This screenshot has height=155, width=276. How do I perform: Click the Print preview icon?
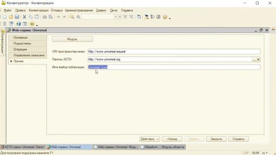click(x=51, y=17)
